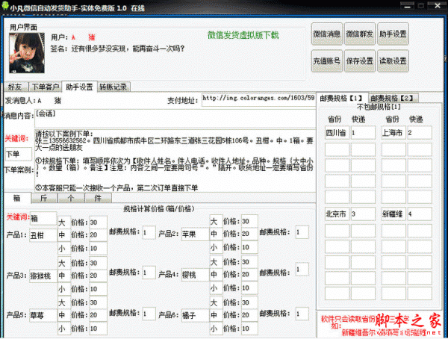Open 微信群发 button
This screenshot has width=448, height=339.
360,34
